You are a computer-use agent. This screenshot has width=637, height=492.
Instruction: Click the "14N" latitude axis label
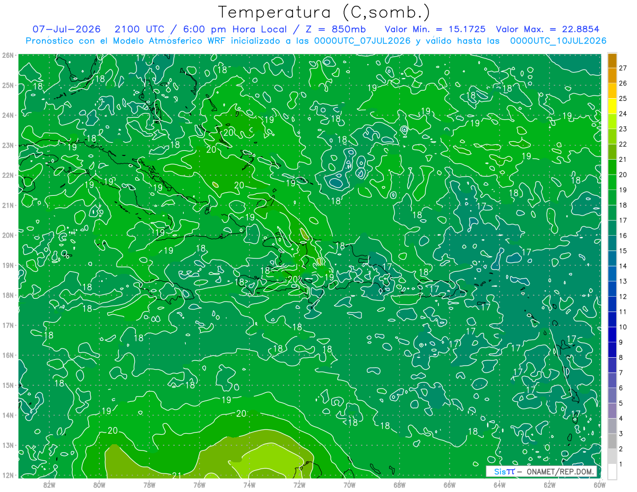[x=7, y=415]
